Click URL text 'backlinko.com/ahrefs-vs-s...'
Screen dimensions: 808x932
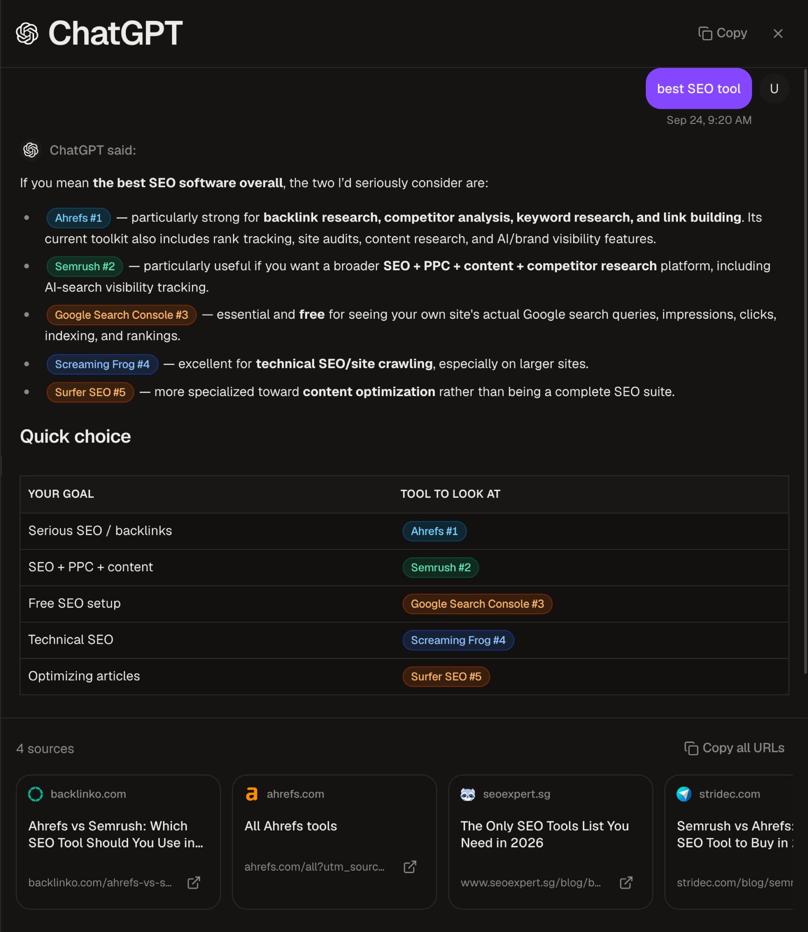coord(100,883)
